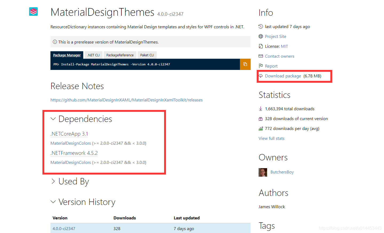Click the envelope icon for Contact owners
The height and width of the screenshot is (233, 384).
261,56
